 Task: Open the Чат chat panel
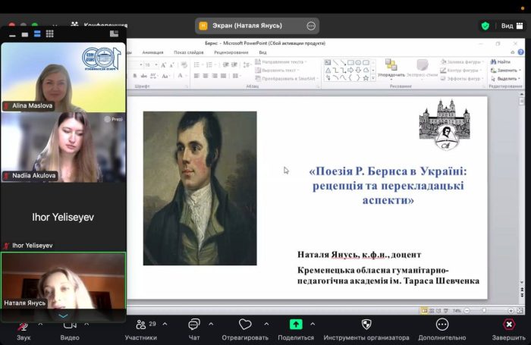pos(194,325)
